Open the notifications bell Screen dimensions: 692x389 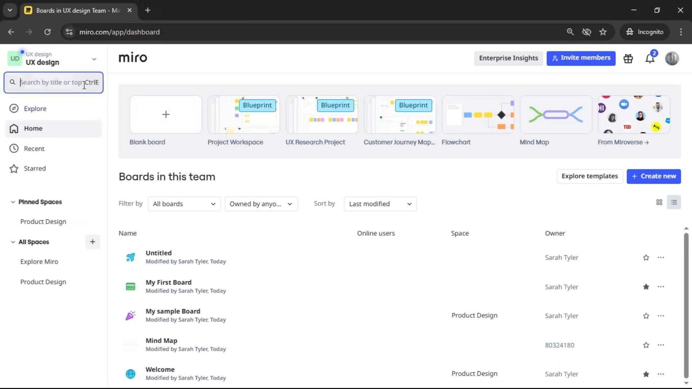[650, 58]
